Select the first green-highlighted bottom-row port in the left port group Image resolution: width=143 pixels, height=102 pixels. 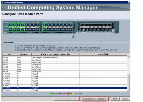pyautogui.click(x=11, y=30)
